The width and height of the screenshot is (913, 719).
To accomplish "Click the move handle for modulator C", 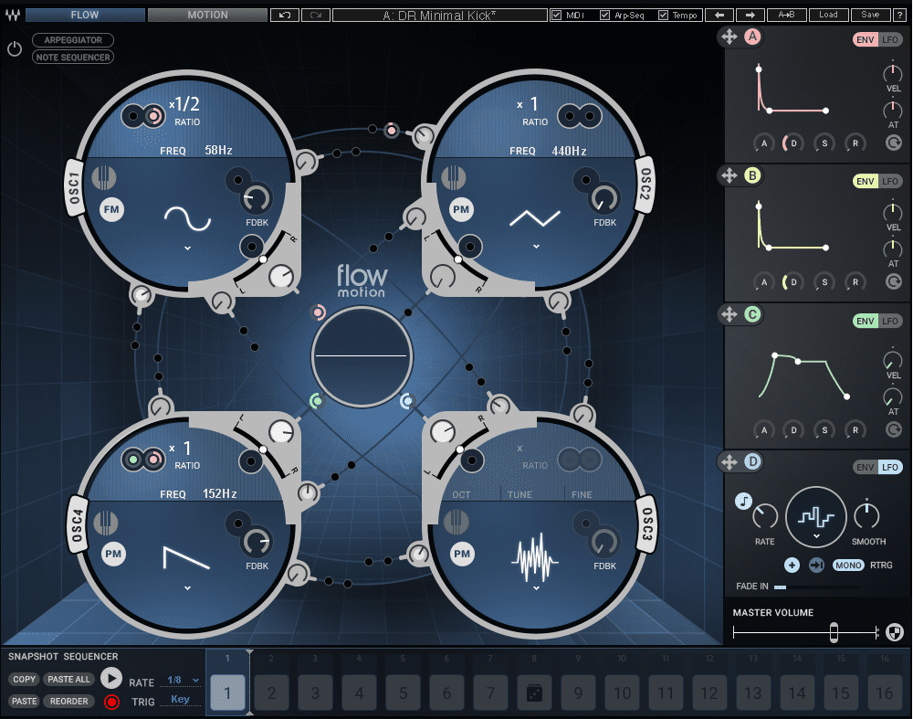I will coord(729,314).
